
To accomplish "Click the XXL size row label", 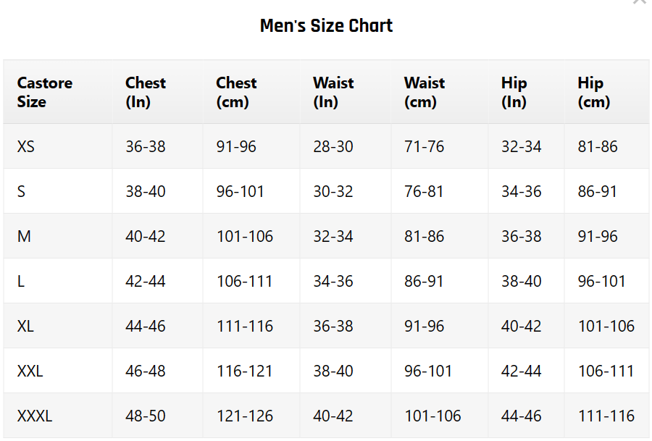I will [x=30, y=371].
